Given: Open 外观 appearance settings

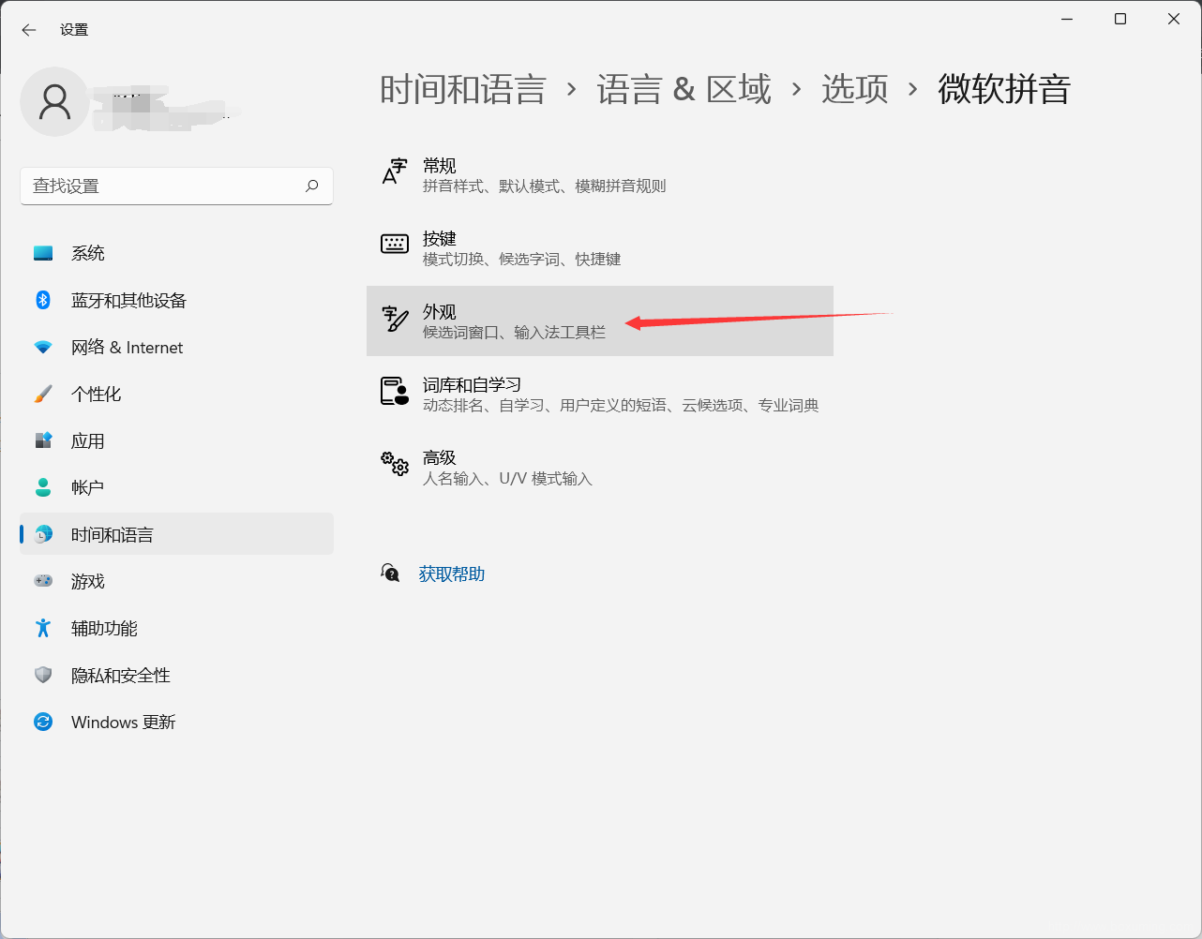Looking at the screenshot, I should coord(600,320).
